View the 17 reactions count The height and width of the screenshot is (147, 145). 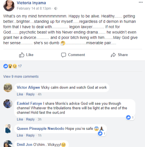click(x=20, y=66)
